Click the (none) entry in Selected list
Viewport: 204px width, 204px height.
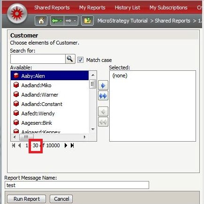click(120, 76)
